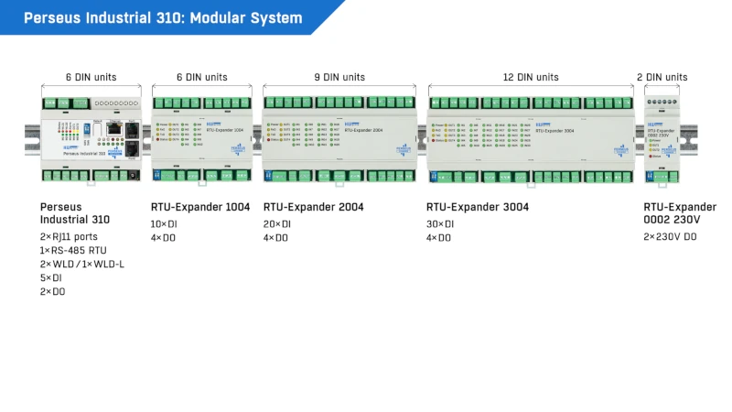Click the 'RTU-Expander 2004' label printed on the device face
Image resolution: width=732 pixels, height=412 pixels.
point(363,130)
